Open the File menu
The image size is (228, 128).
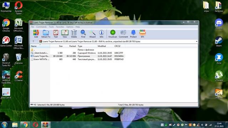(x=32, y=27)
